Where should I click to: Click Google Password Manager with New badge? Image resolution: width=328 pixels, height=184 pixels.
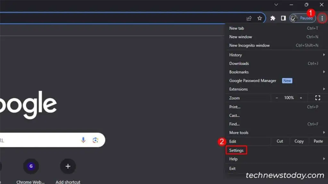[253, 80]
